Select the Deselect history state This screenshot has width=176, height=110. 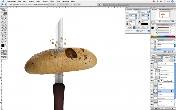pos(163,44)
